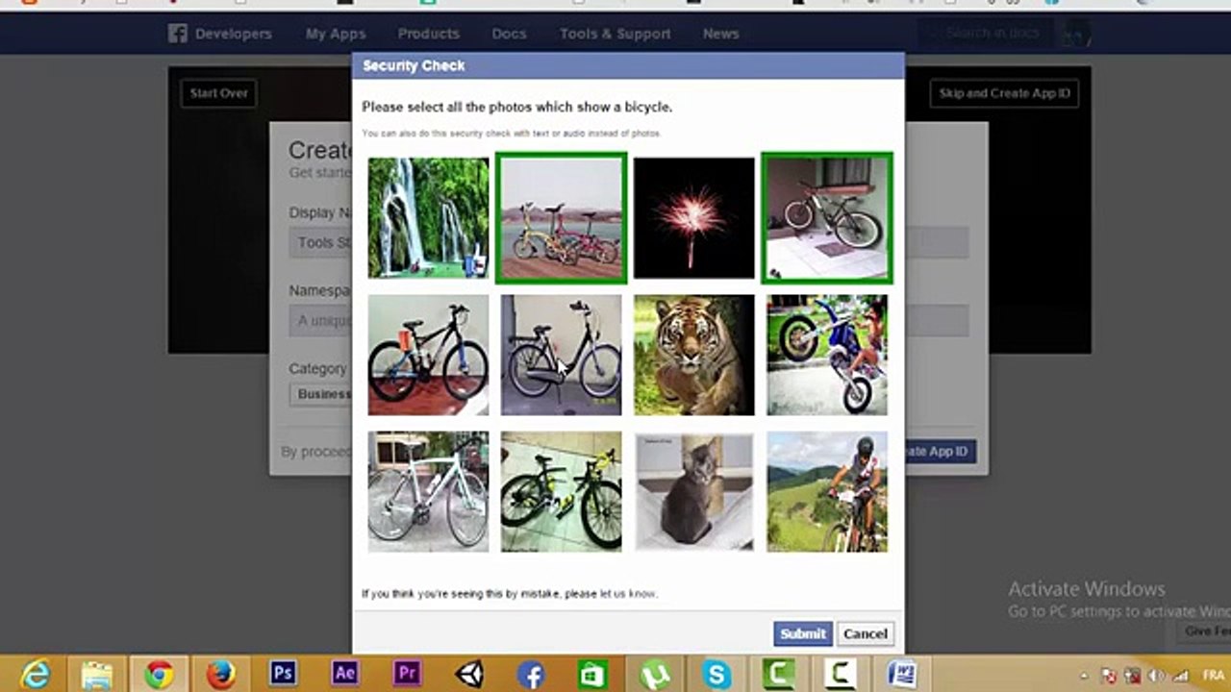The width and height of the screenshot is (1231, 692).
Task: Select the blue motocross wheelie photo
Action: coord(827,355)
